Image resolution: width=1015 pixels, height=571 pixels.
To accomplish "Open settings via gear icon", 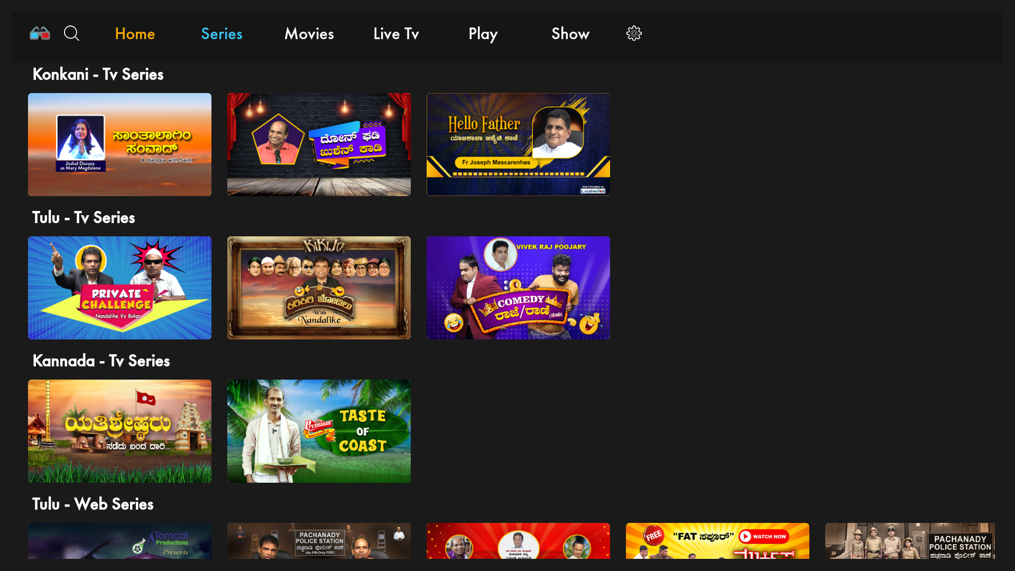I will pyautogui.click(x=634, y=33).
